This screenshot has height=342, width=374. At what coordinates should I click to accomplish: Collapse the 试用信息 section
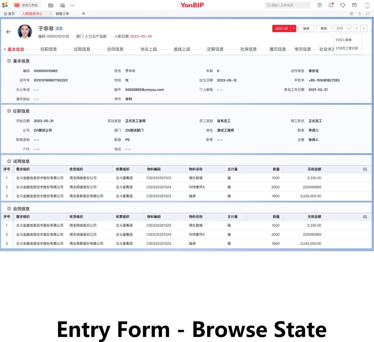[9, 161]
